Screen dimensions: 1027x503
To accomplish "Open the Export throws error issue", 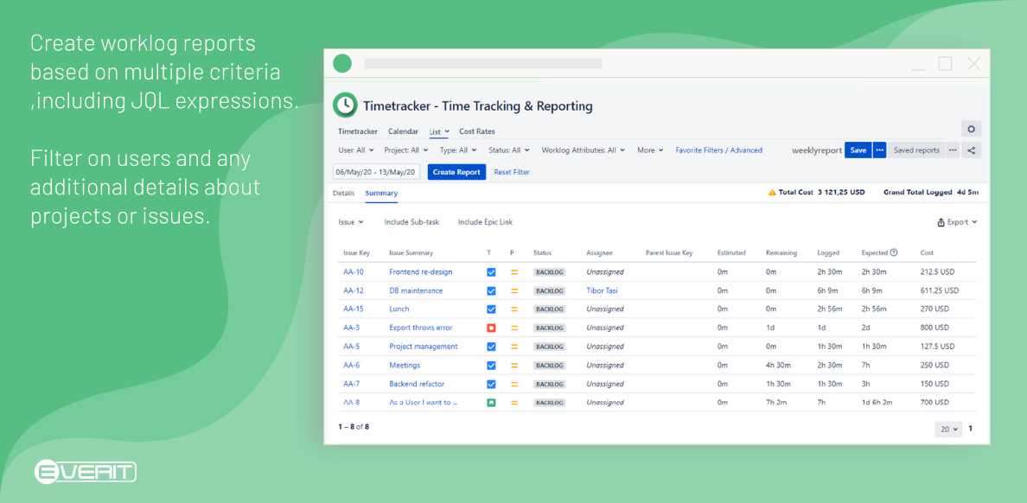I will tap(420, 328).
